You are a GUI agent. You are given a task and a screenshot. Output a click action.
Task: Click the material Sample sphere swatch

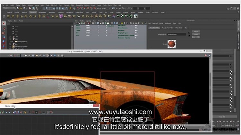pos(172,44)
